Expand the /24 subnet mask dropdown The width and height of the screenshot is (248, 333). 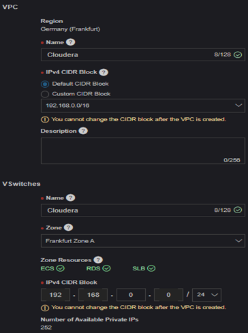click(x=206, y=295)
